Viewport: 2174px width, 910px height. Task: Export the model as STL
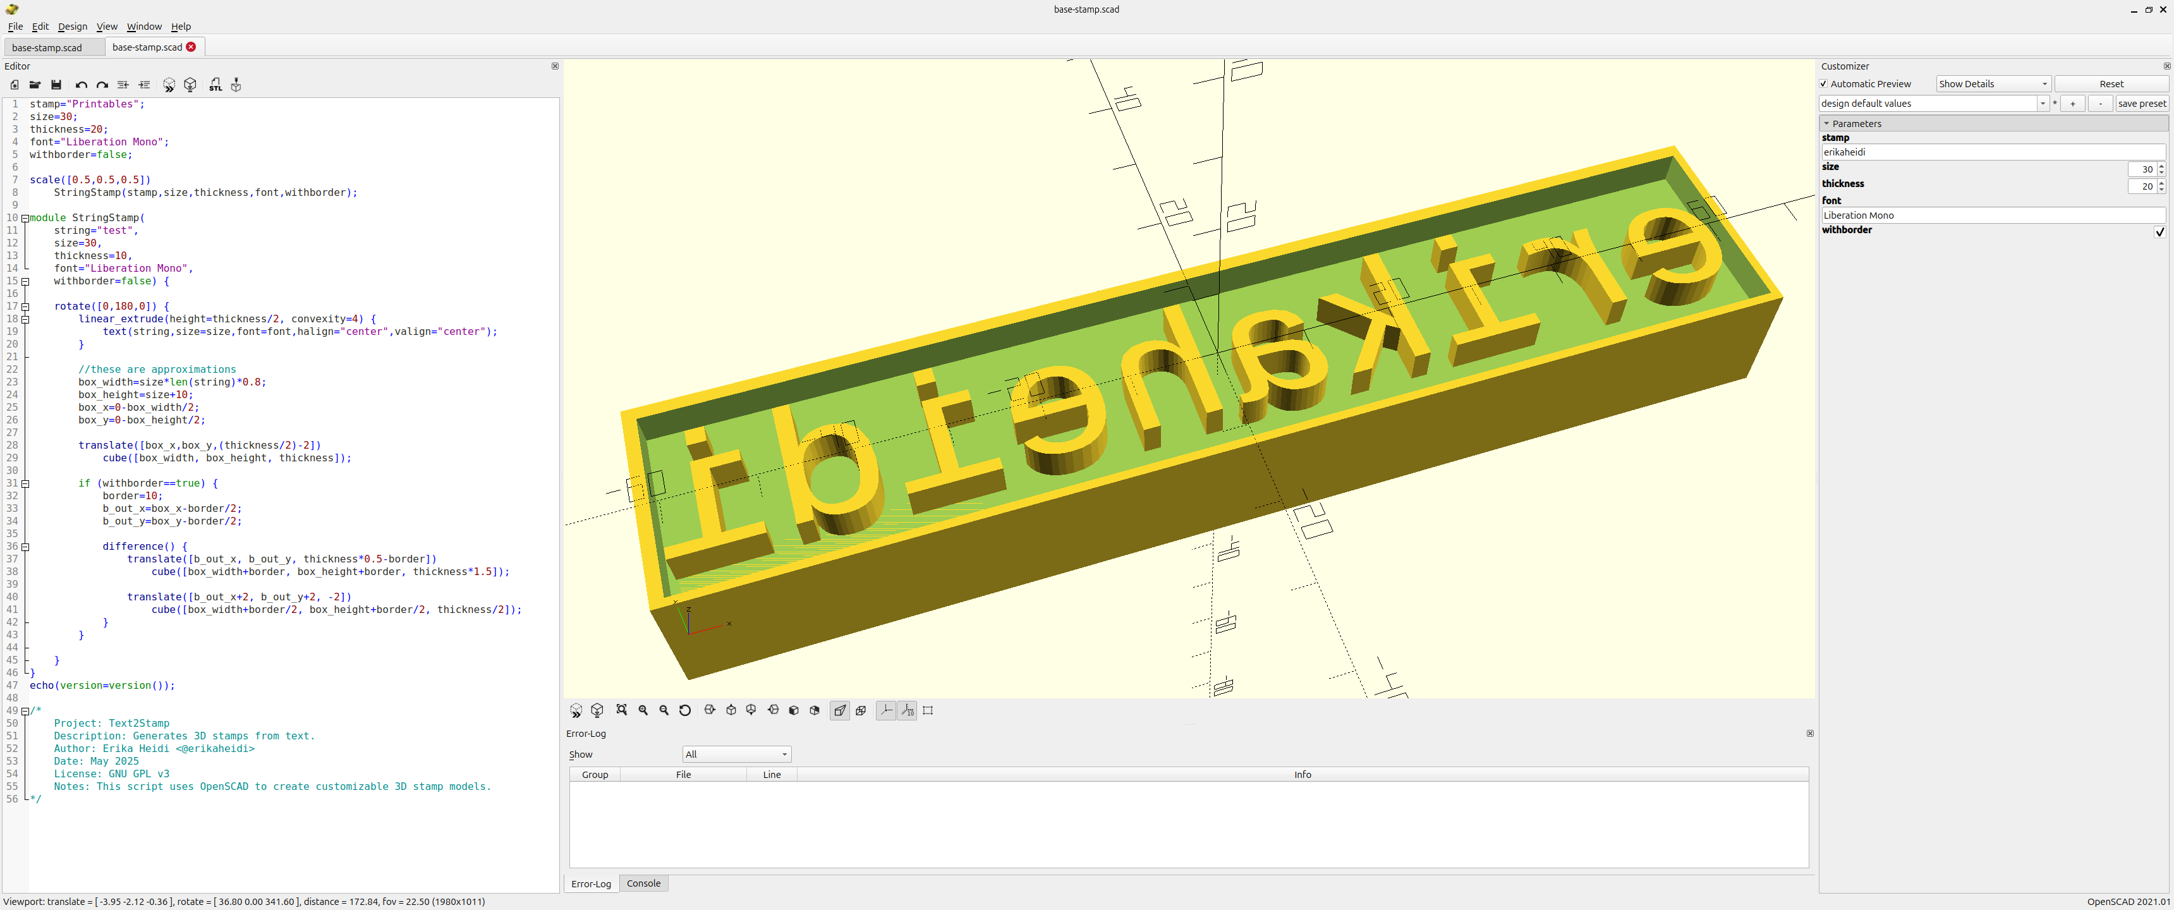[x=216, y=85]
